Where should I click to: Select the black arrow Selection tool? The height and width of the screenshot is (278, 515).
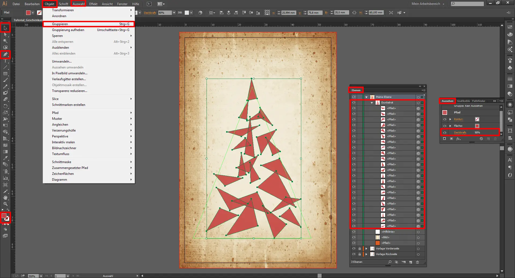tap(5, 28)
